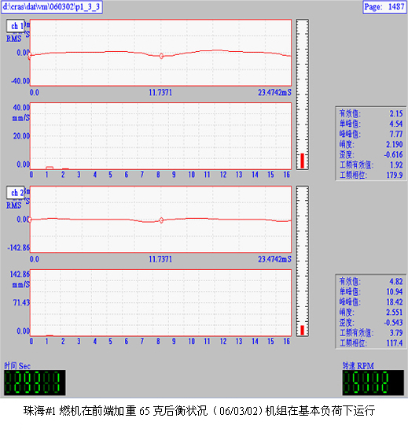Click the ch 1 spectrum peak at order 1
The image size is (408, 433).
[50, 168]
